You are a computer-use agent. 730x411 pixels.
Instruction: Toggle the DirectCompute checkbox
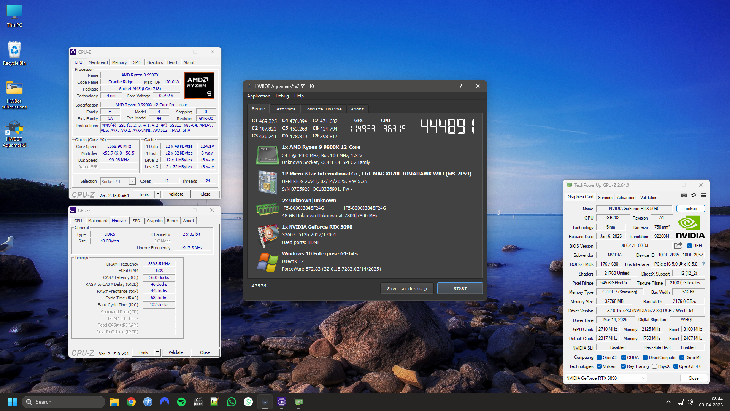tap(645, 358)
